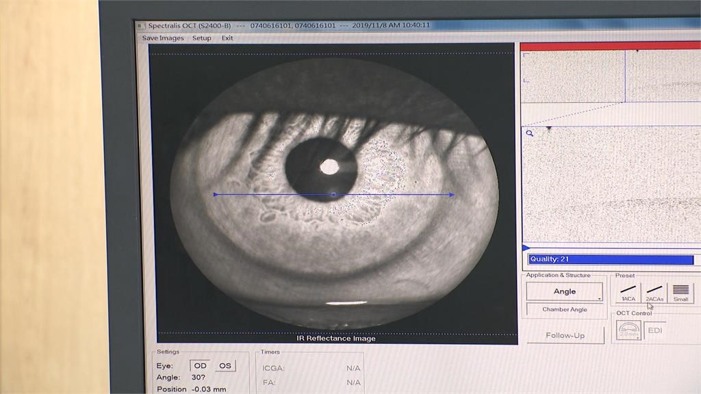The image size is (701, 394).
Task: Expand the Chamber Angle structure selector
Action: 565,309
